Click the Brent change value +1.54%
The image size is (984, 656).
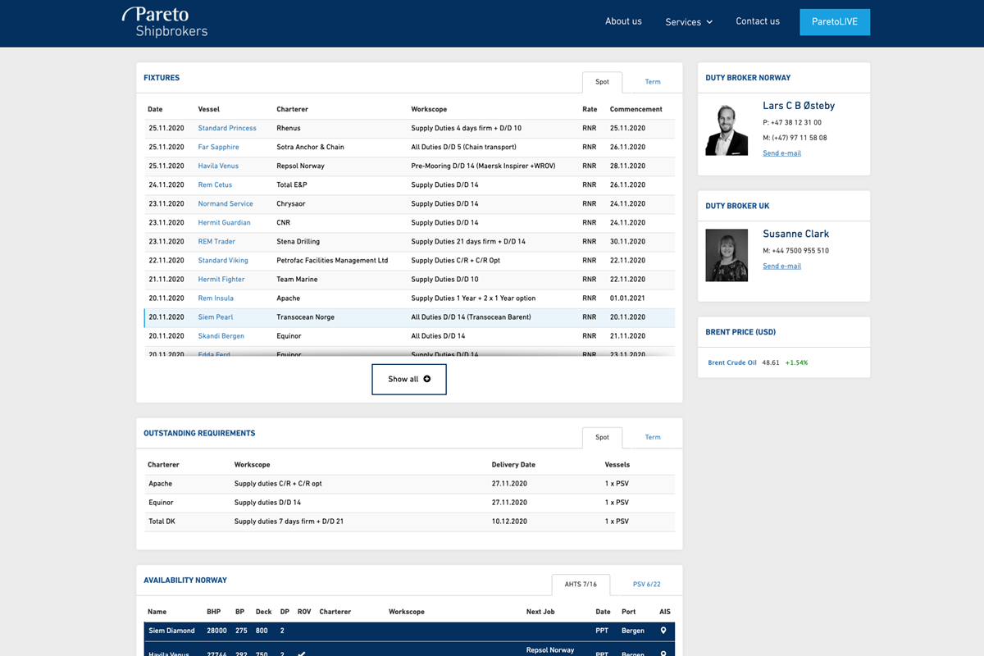tap(796, 362)
